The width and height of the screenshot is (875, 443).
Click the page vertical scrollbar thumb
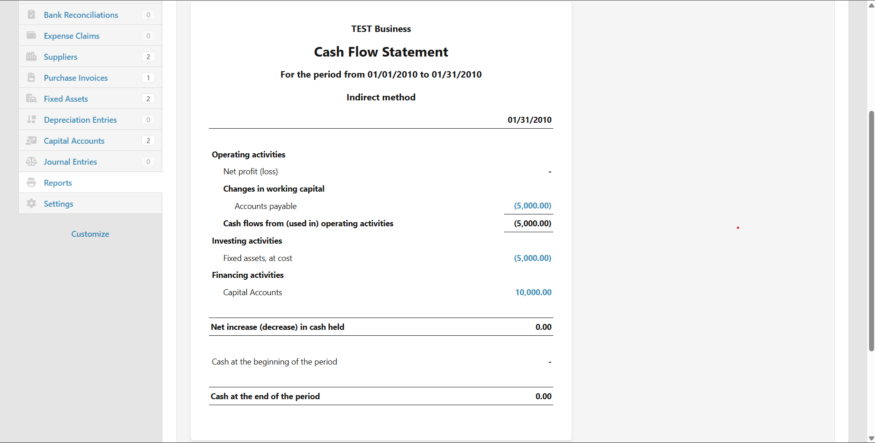pos(871,230)
